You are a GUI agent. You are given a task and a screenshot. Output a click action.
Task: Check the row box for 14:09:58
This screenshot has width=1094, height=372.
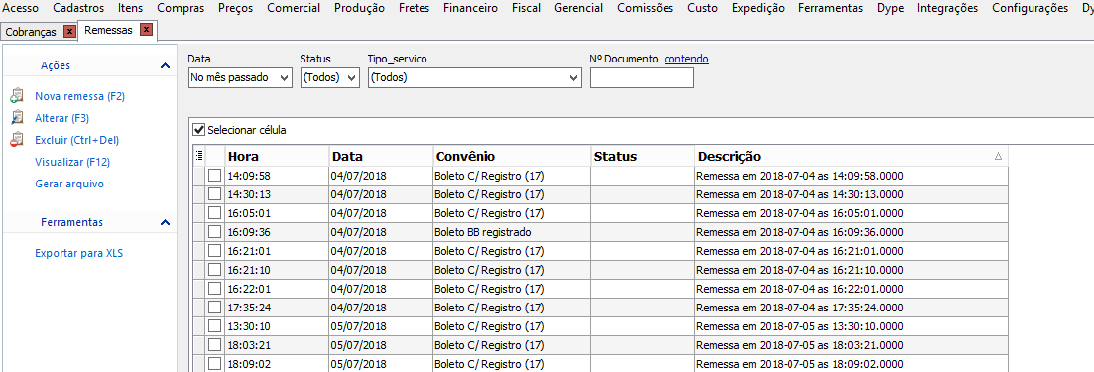(215, 176)
